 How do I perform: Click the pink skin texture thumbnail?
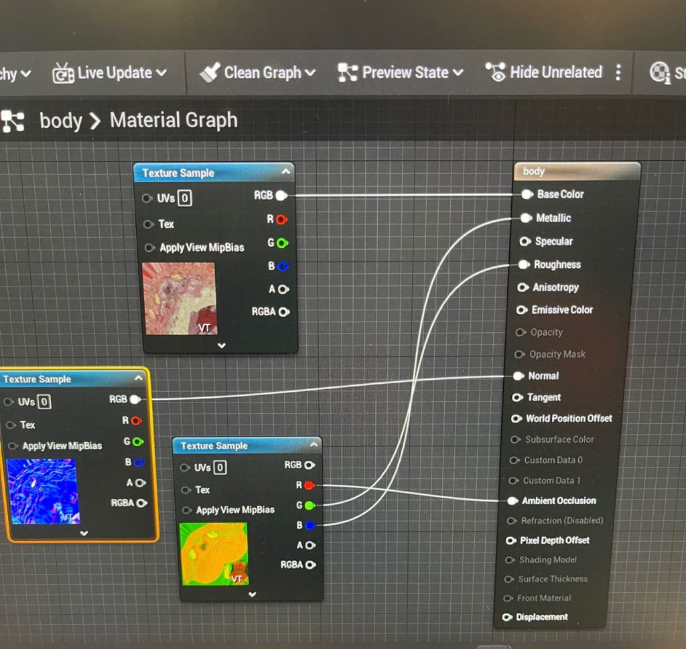pos(180,299)
